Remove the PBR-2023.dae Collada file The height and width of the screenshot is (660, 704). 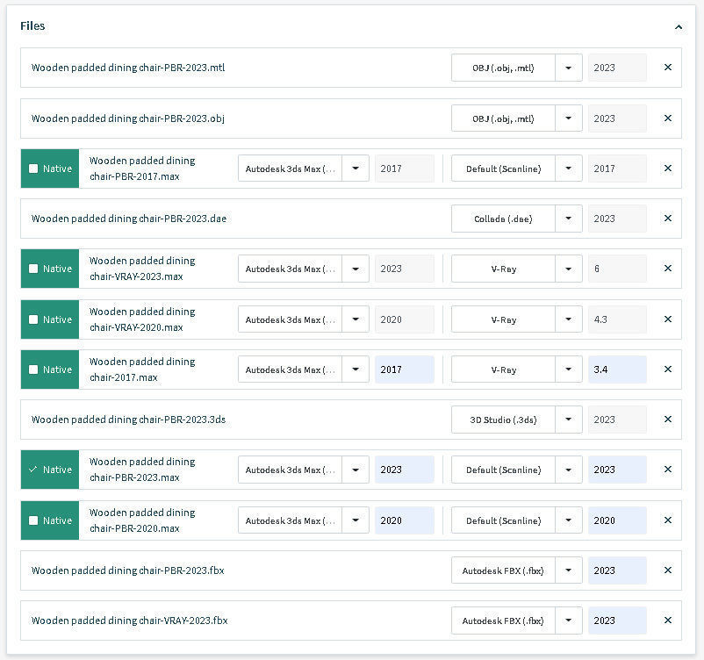coord(667,219)
